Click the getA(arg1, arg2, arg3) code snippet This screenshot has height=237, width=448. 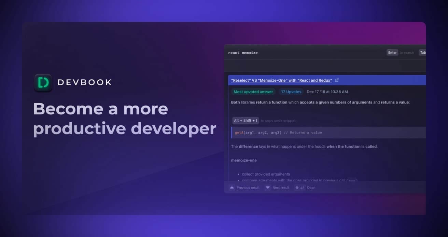pos(328,132)
